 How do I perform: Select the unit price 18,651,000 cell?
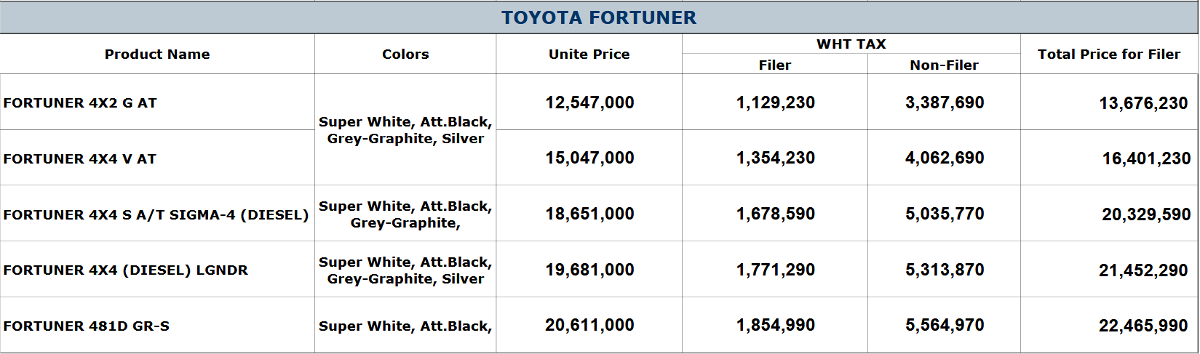[589, 214]
